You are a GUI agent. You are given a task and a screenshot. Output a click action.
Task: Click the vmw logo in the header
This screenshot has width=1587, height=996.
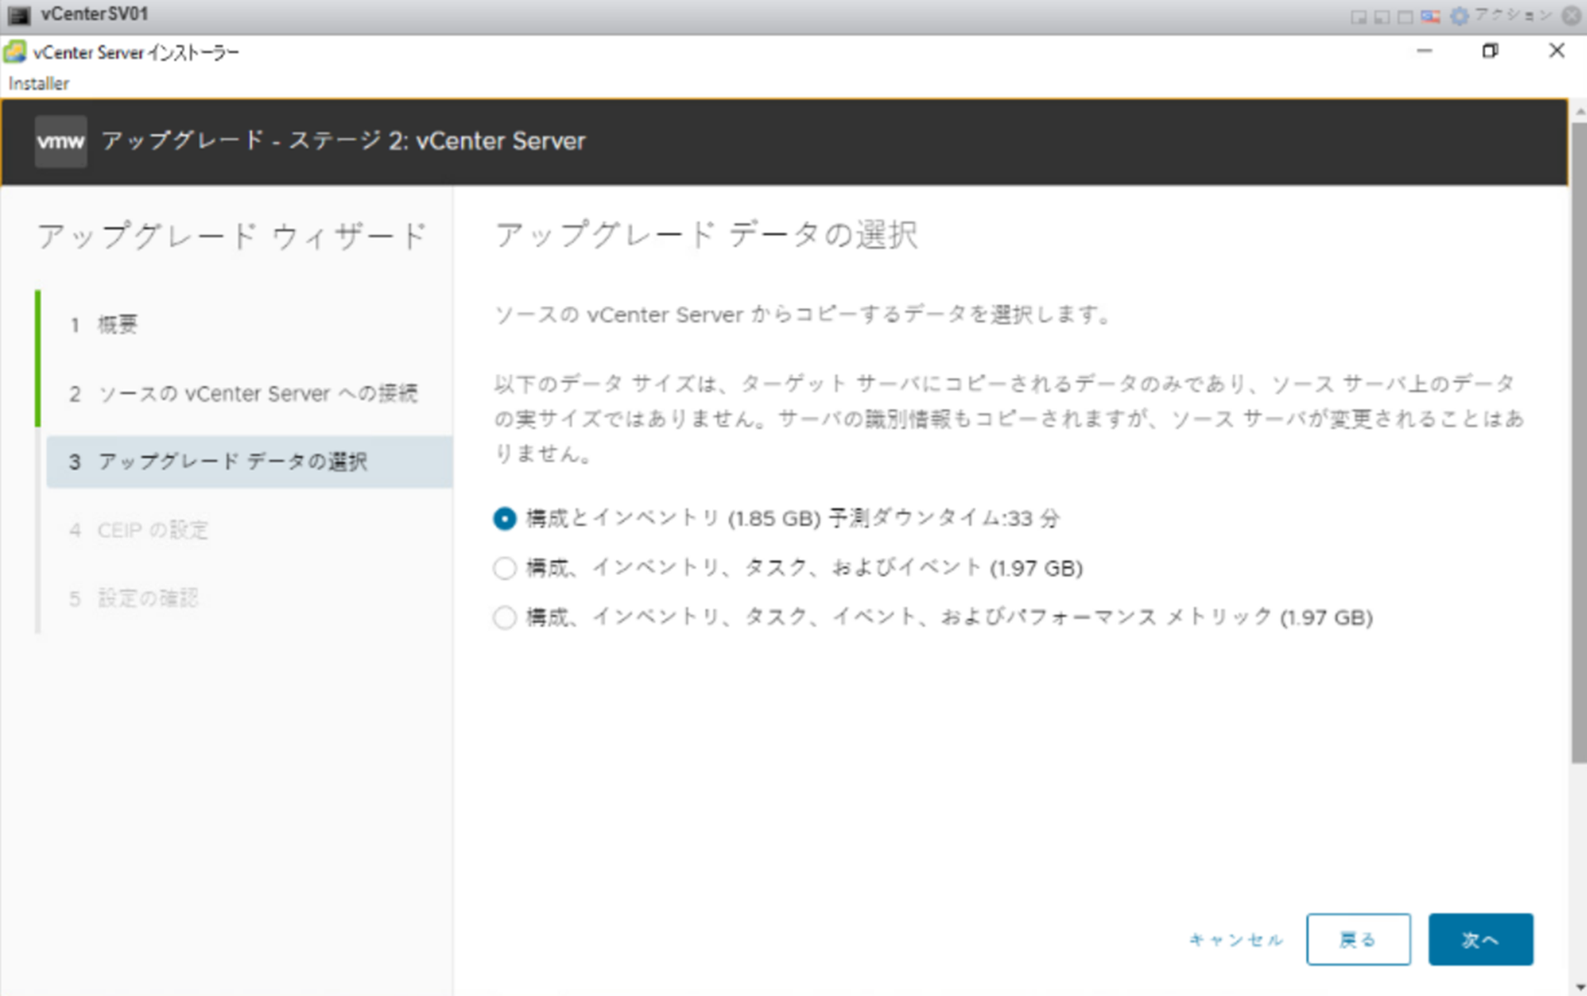60,141
